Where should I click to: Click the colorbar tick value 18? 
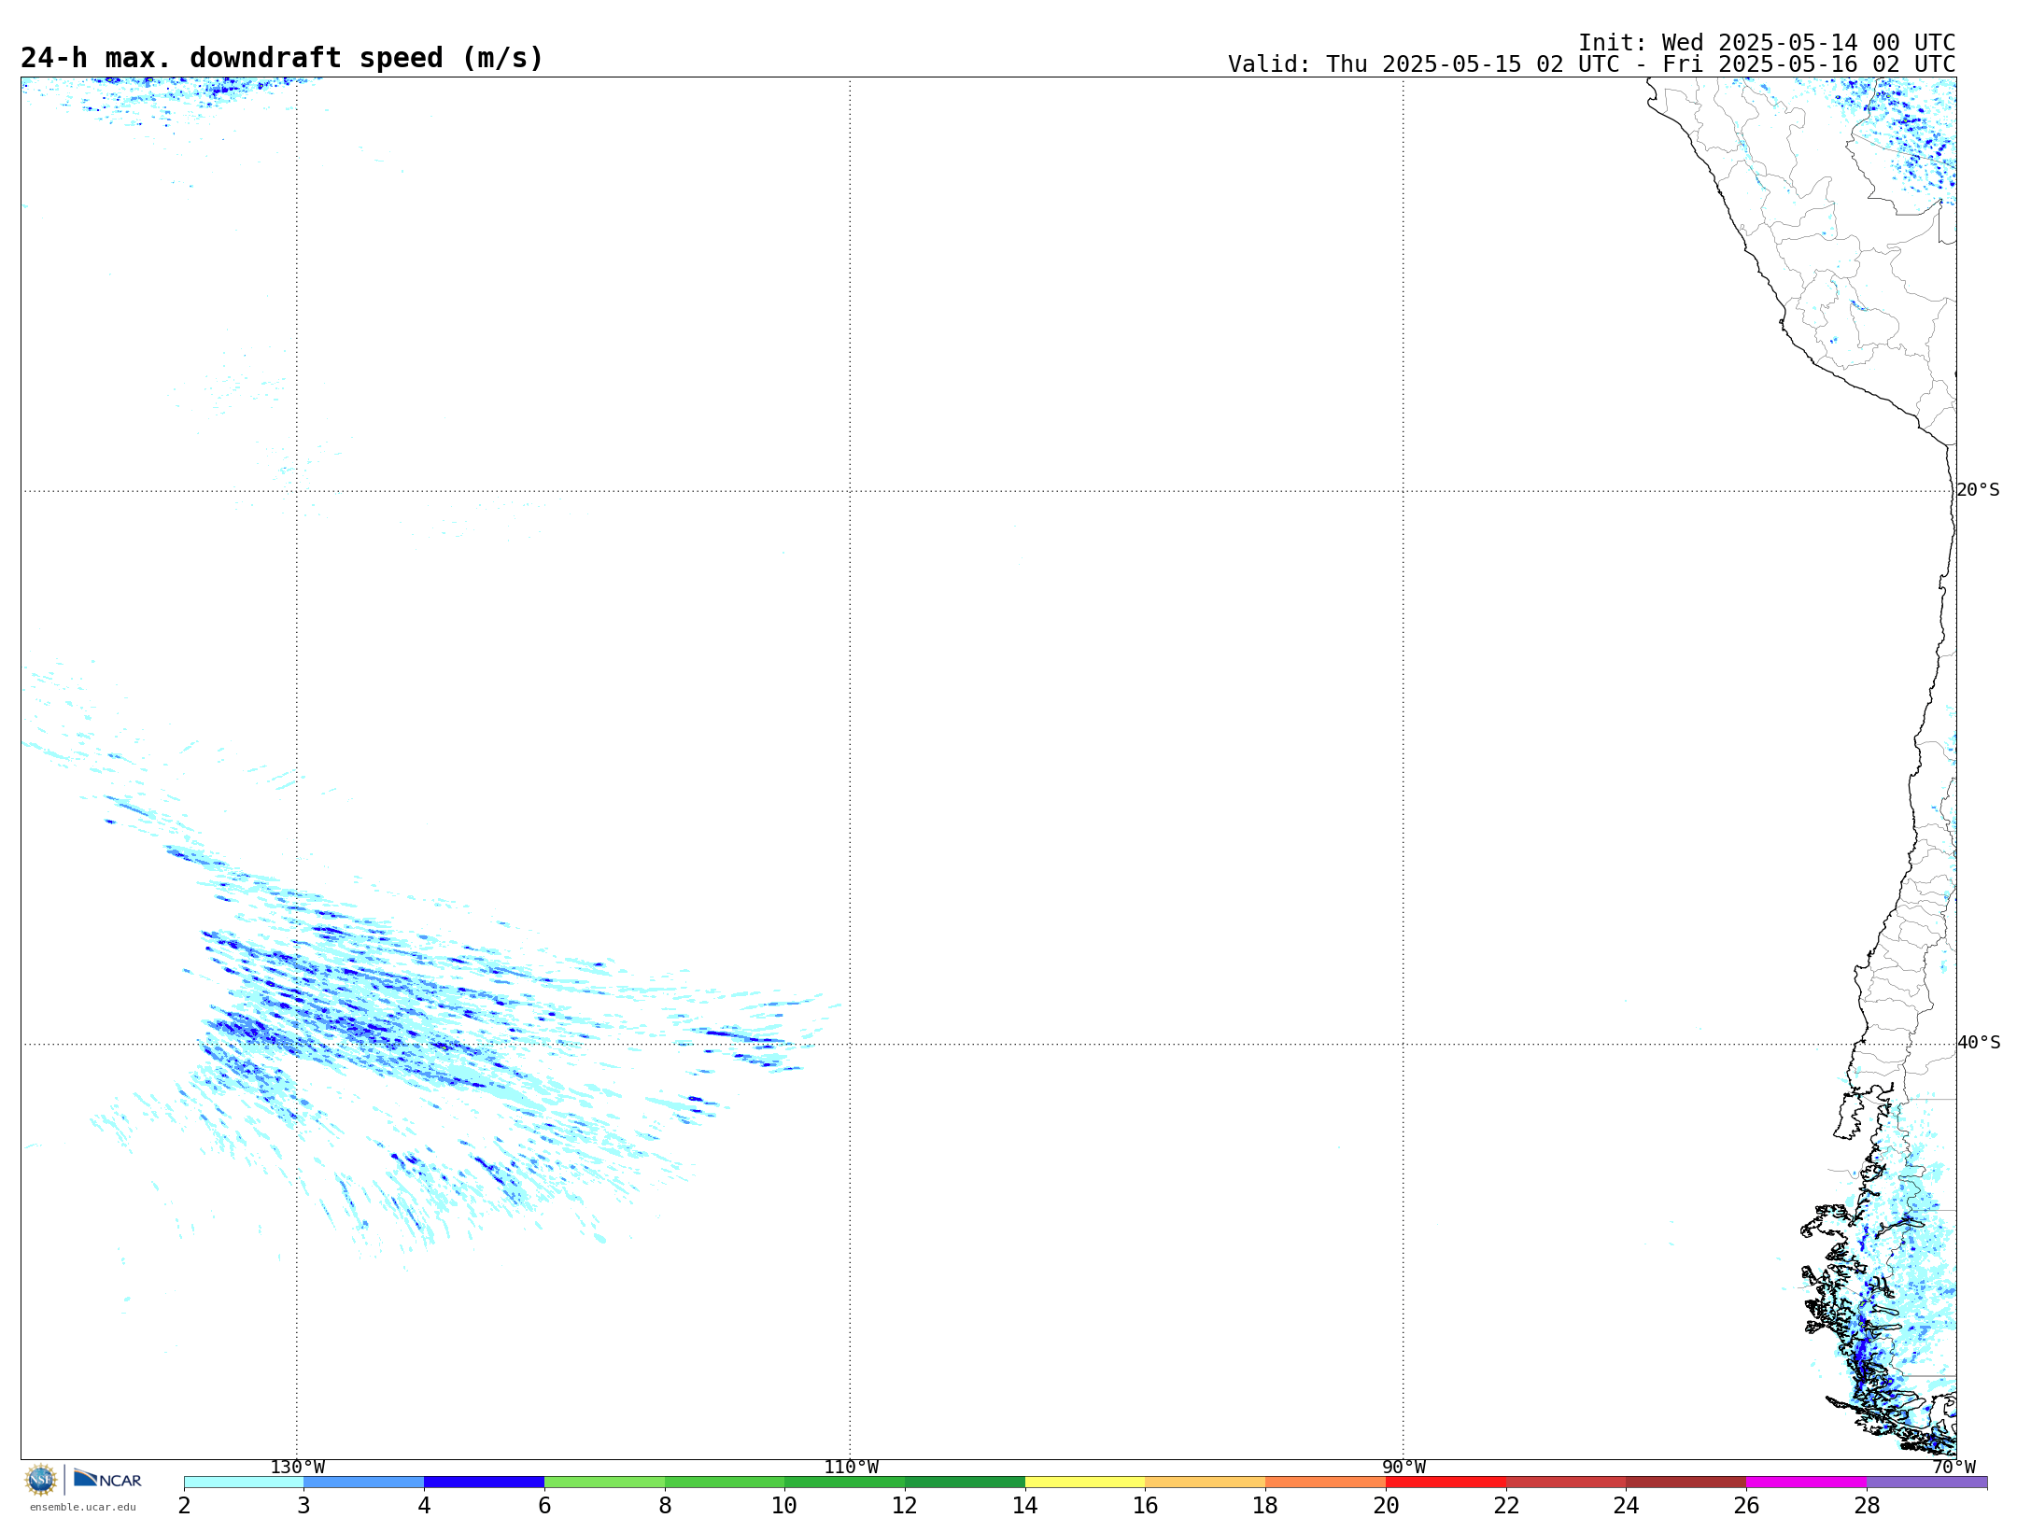coord(1265,1506)
